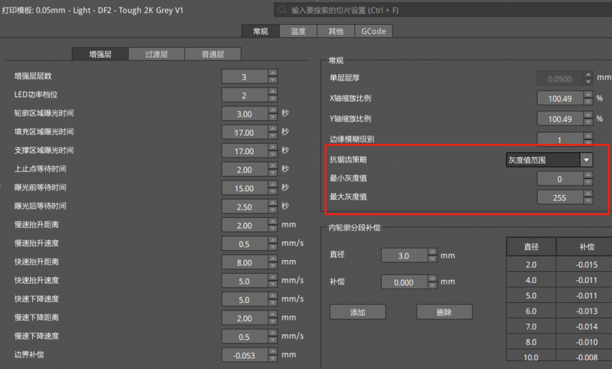The height and width of the screenshot is (369, 612).
Task: Click the 轮廓区域曝光时间 value field
Action: pos(245,114)
